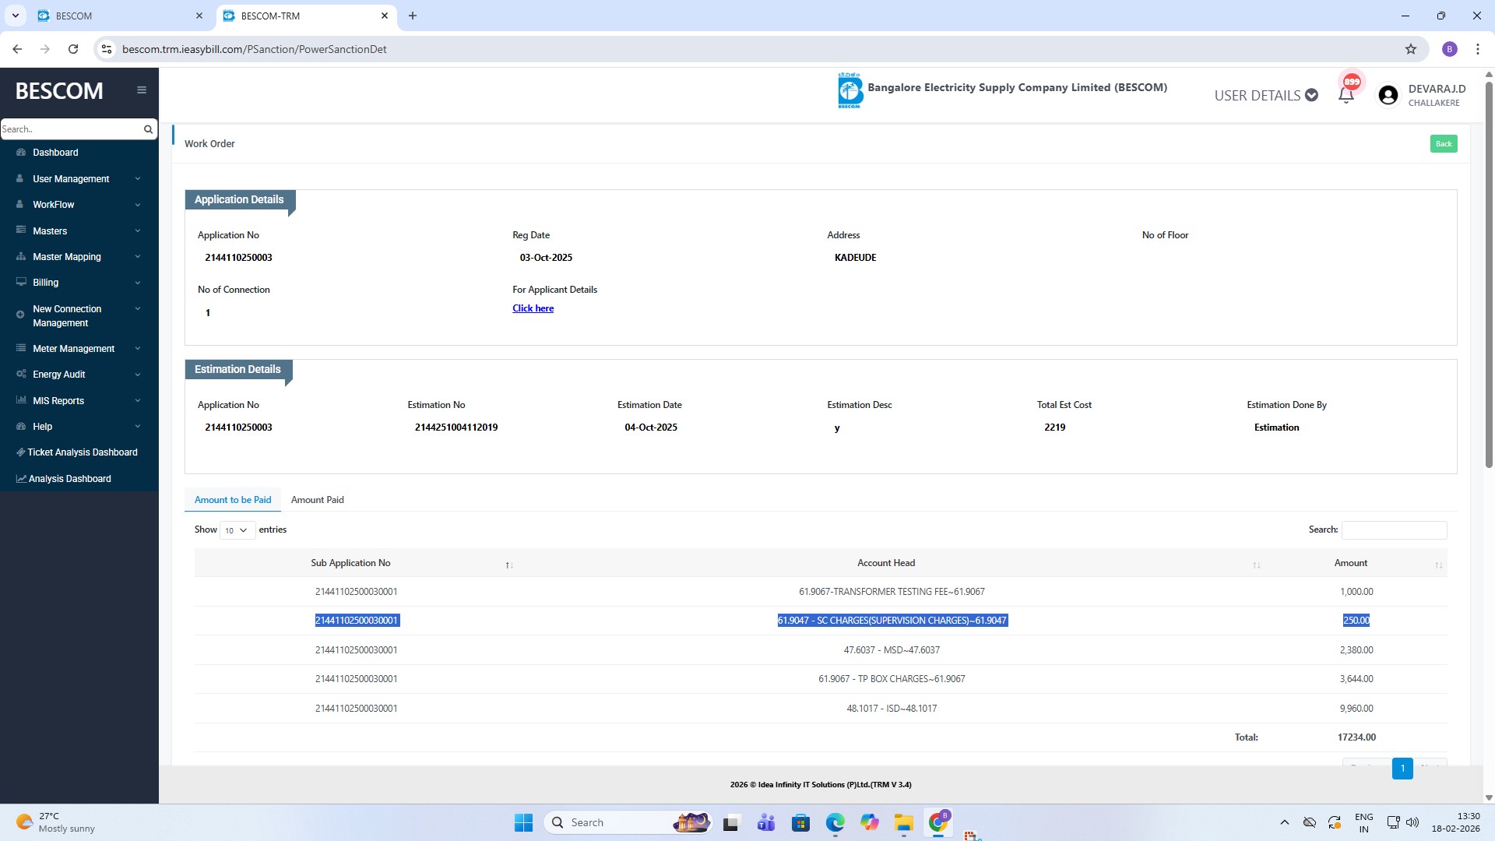Open the Dashboard sidebar item

click(x=55, y=153)
